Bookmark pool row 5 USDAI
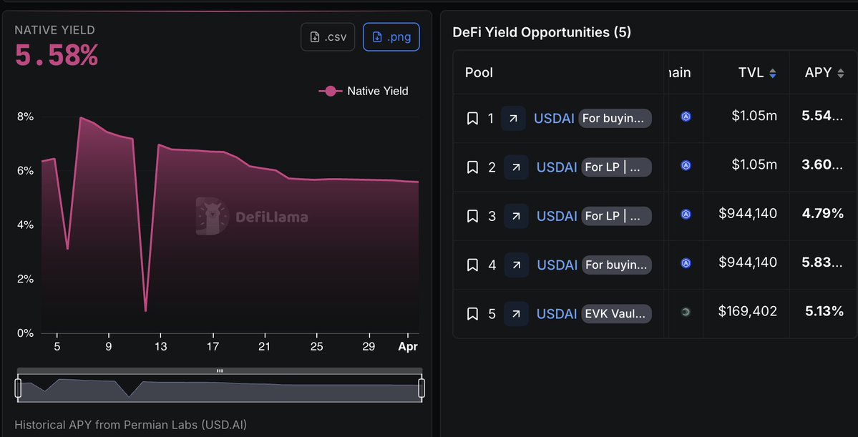Viewport: 858px width, 437px height. (472, 313)
